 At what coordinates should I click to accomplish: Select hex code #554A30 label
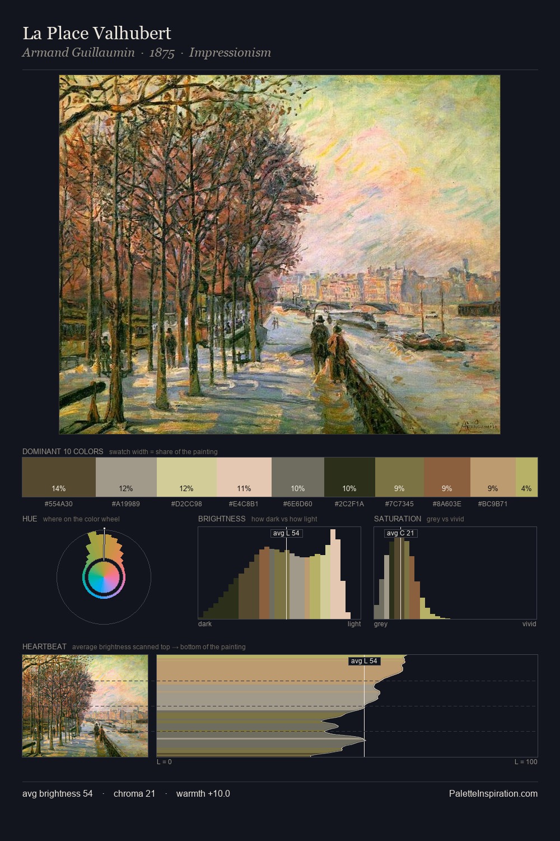tap(59, 504)
